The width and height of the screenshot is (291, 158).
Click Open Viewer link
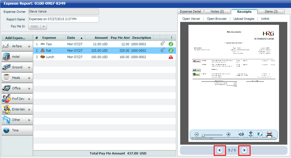pyautogui.click(x=191, y=19)
